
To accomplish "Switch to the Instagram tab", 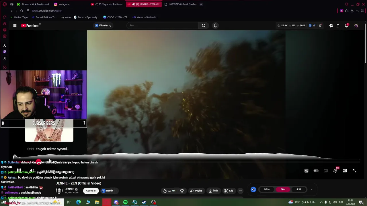I will [x=62, y=4].
